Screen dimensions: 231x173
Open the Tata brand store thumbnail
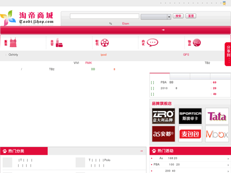coord(217,116)
